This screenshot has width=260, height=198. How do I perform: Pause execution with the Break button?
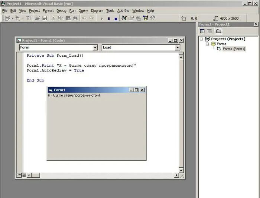tap(109, 19)
